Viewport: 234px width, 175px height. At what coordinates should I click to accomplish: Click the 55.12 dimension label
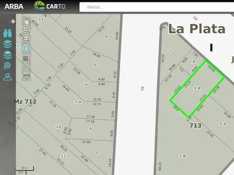point(60,161)
